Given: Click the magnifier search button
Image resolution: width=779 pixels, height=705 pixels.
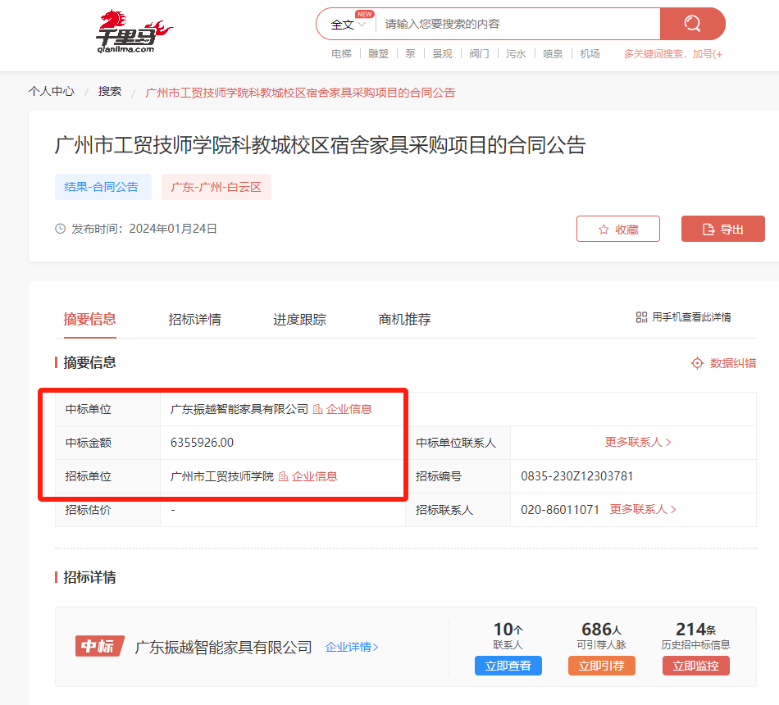Looking at the screenshot, I should click(693, 23).
